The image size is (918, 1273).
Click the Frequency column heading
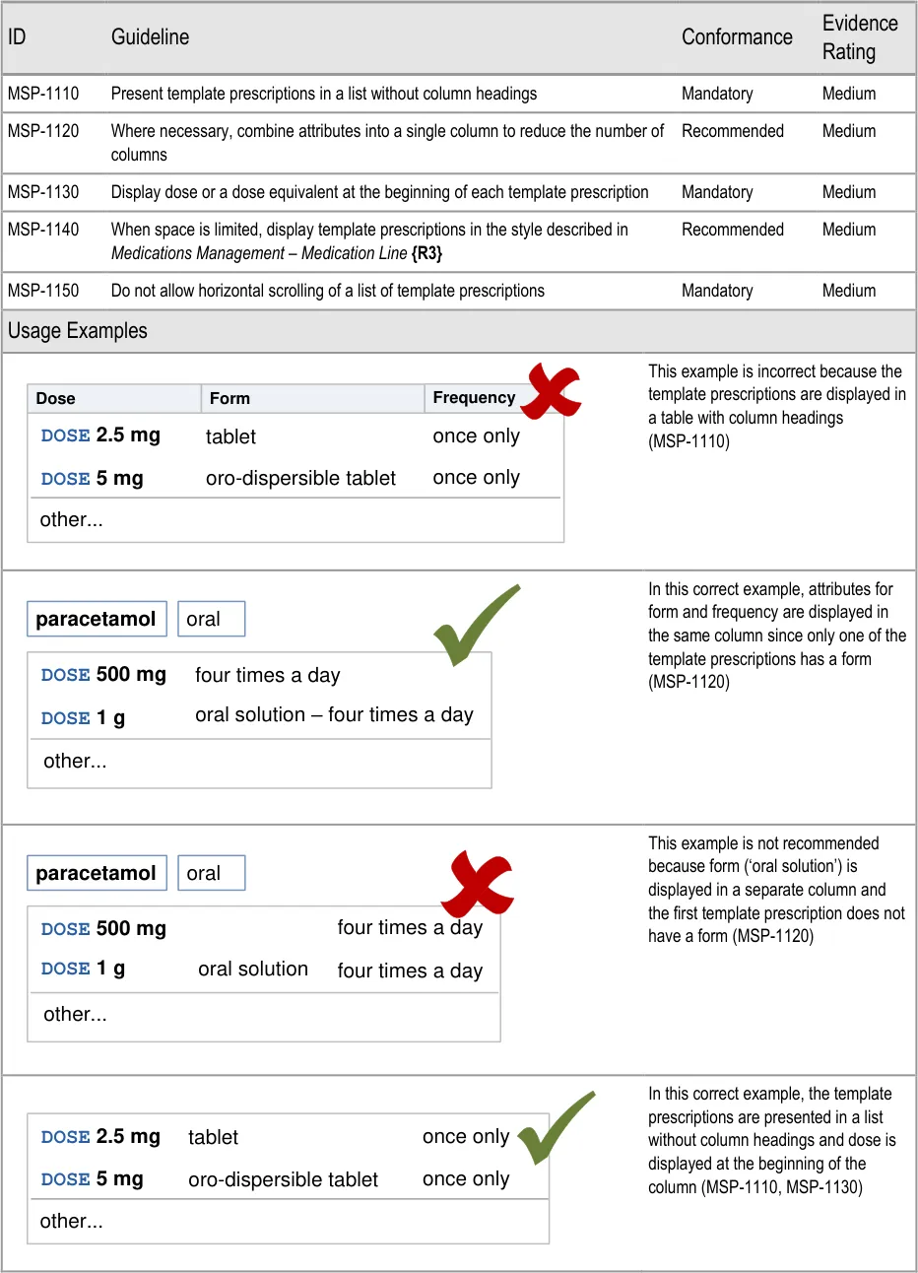click(474, 398)
